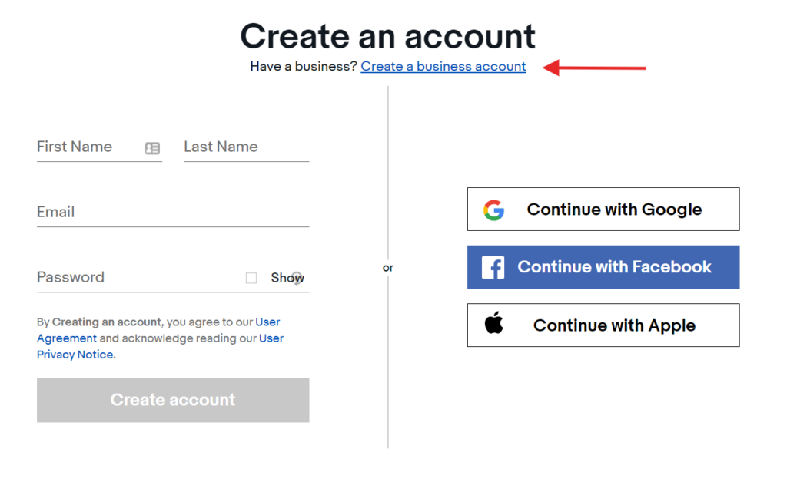
Task: Click the Facebook logo icon
Action: [493, 267]
